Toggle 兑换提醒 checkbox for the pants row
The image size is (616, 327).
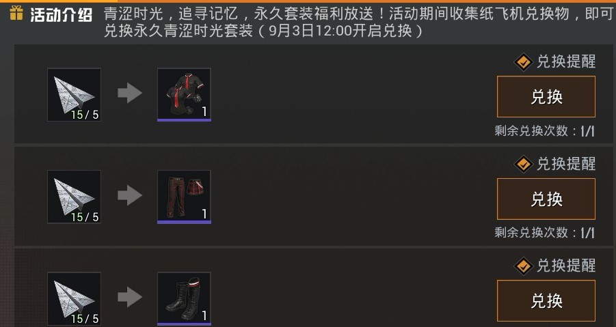(x=523, y=164)
